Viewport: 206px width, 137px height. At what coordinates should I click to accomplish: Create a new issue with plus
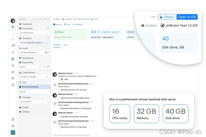coord(48,48)
